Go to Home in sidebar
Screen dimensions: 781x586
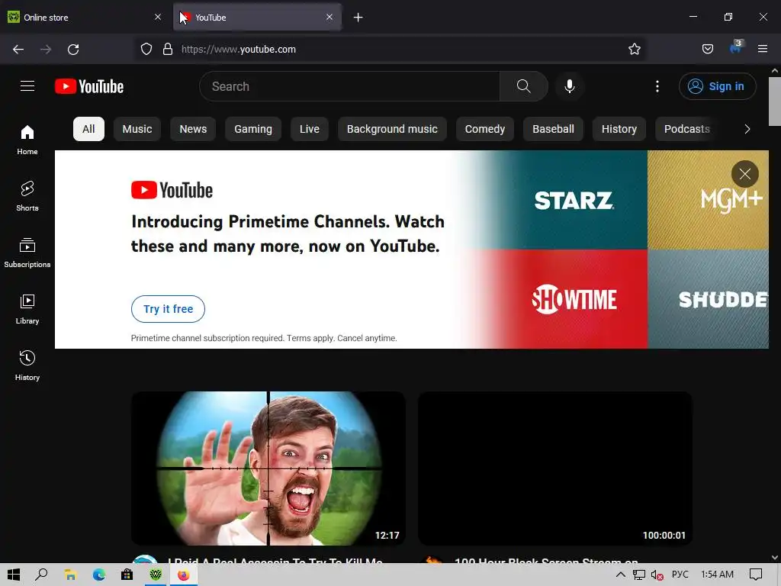click(27, 140)
